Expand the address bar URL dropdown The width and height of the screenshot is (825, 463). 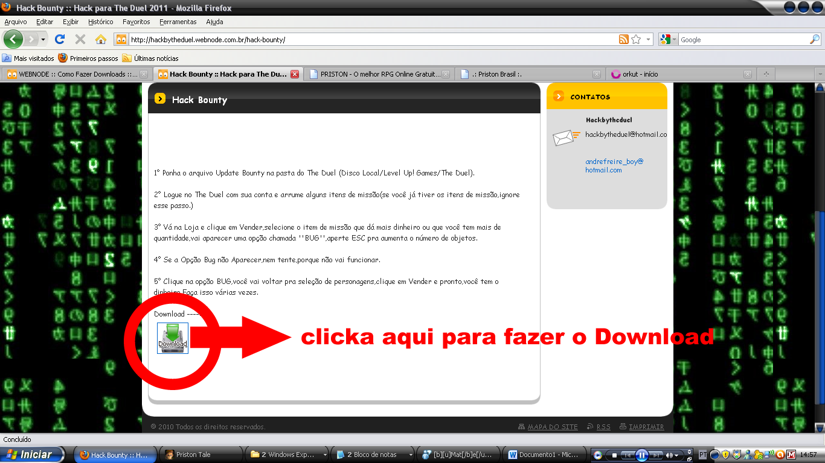click(x=649, y=39)
